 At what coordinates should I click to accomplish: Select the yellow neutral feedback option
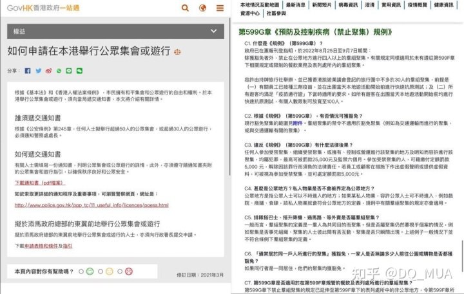(x=109, y=271)
